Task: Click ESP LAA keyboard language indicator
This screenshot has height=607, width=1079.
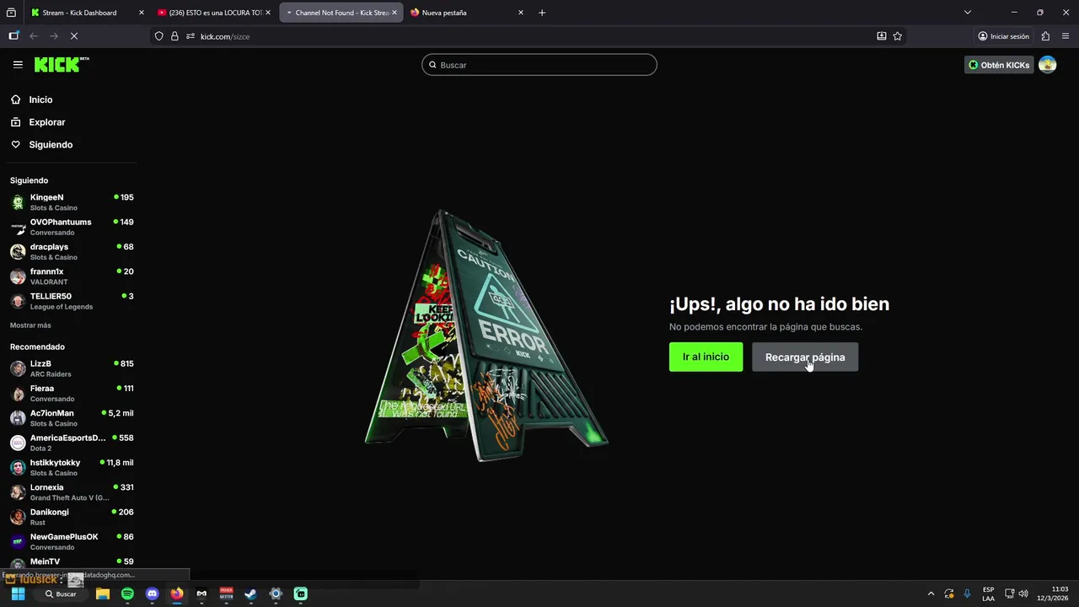Action: tap(988, 594)
